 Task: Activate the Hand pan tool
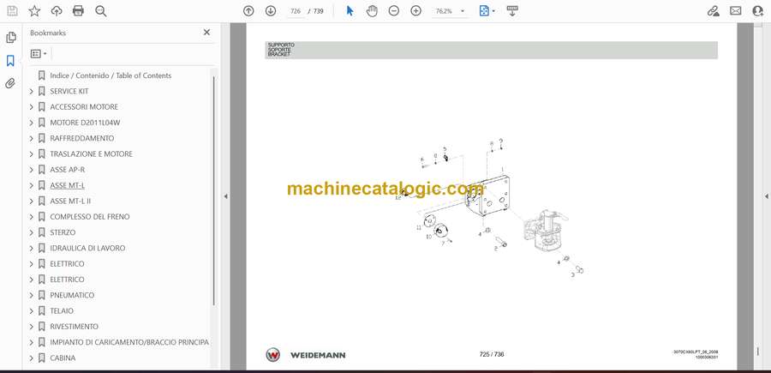click(x=372, y=11)
